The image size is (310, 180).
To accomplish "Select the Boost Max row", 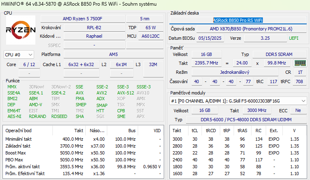I will coord(83,153).
